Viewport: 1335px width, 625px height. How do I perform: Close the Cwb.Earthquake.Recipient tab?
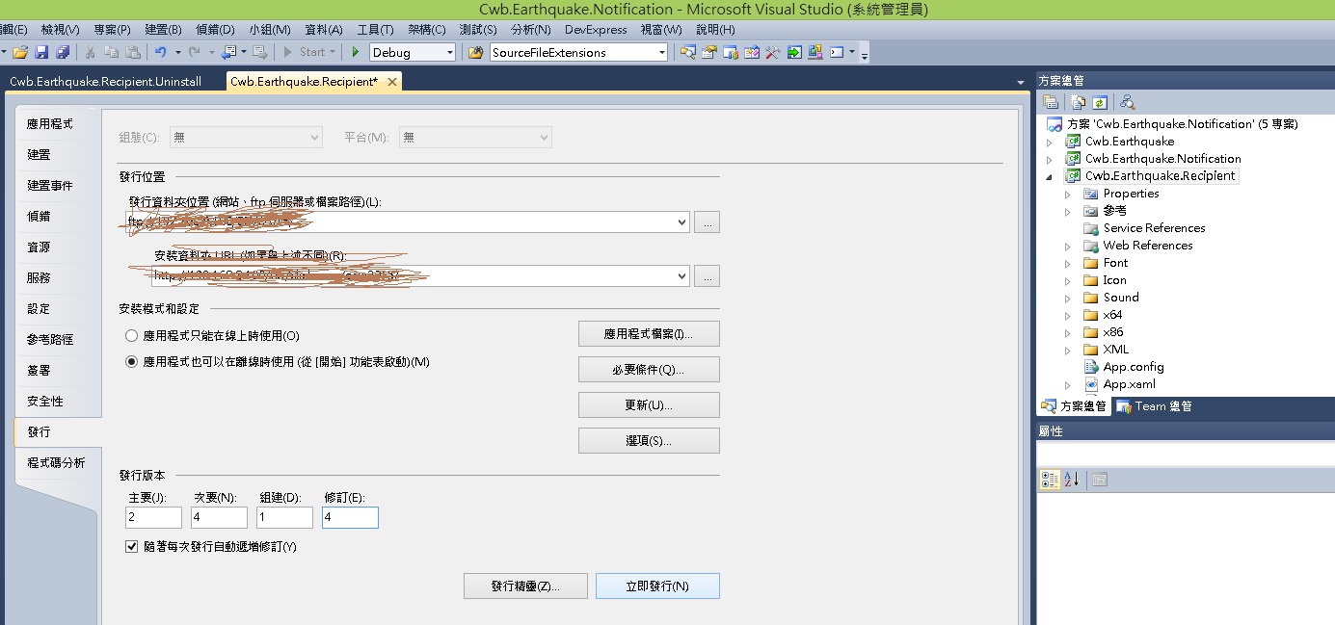click(391, 82)
